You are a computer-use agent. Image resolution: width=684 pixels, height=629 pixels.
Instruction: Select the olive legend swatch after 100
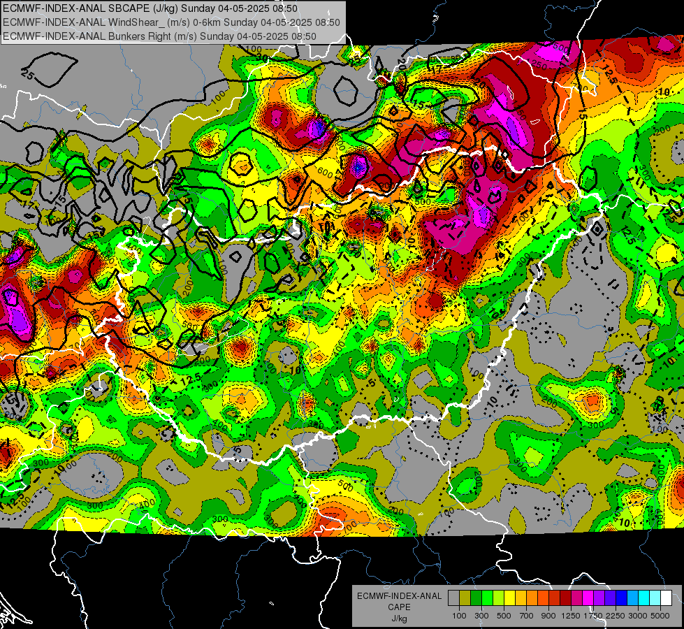click(465, 598)
